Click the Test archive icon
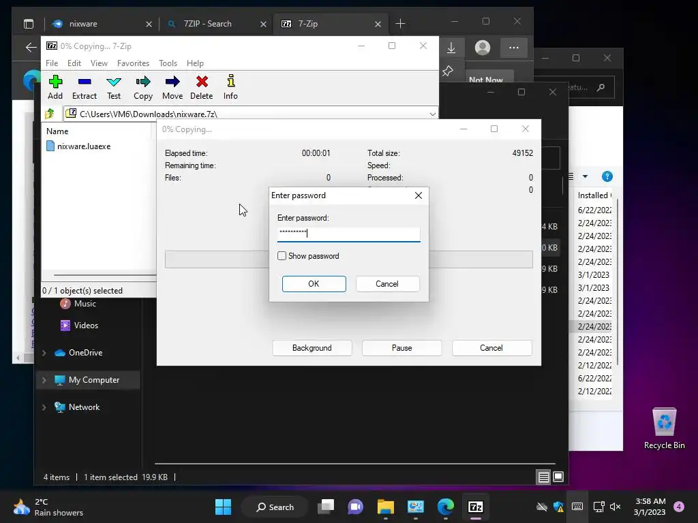The image size is (698, 523). 114,87
